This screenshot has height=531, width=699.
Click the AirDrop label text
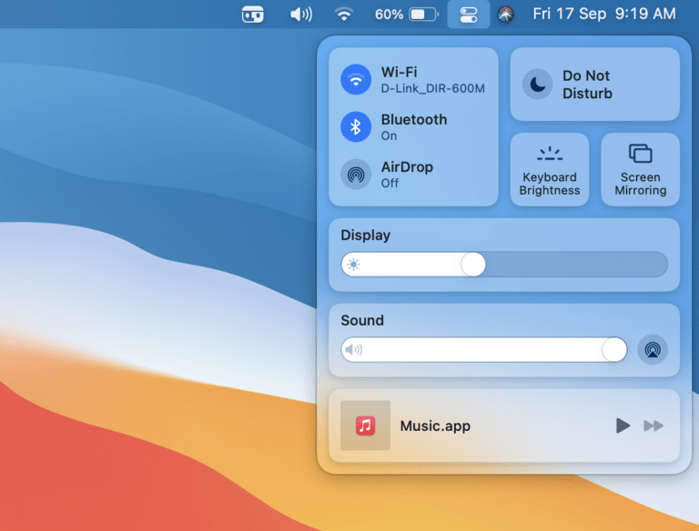407,167
